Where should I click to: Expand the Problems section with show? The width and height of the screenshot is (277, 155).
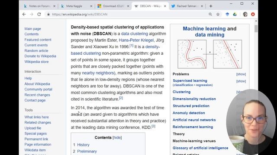coord(241,74)
